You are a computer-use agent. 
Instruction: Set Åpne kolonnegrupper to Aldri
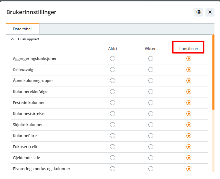click(x=112, y=81)
